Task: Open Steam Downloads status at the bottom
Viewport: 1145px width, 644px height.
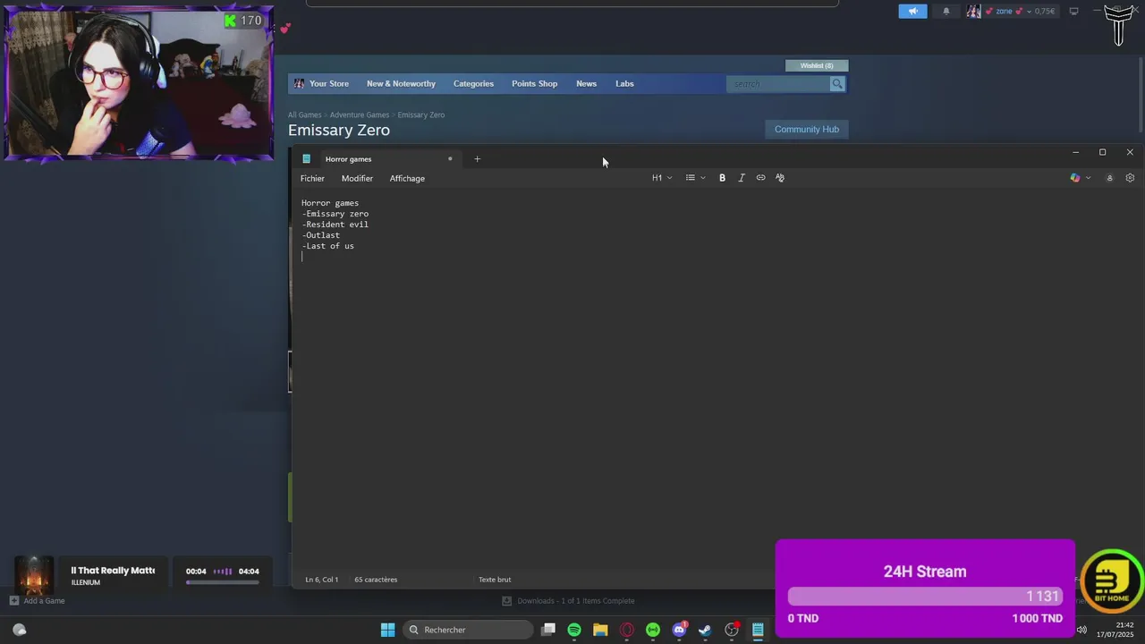Action: (x=568, y=601)
